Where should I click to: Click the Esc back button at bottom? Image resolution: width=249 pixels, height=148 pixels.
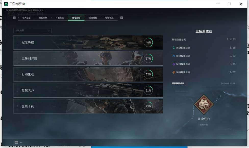pyautogui.click(x=19, y=142)
